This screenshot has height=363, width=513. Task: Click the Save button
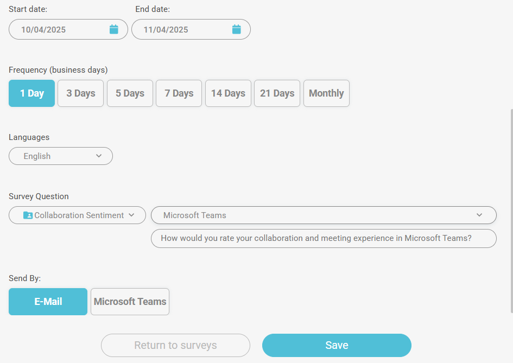pyautogui.click(x=337, y=346)
